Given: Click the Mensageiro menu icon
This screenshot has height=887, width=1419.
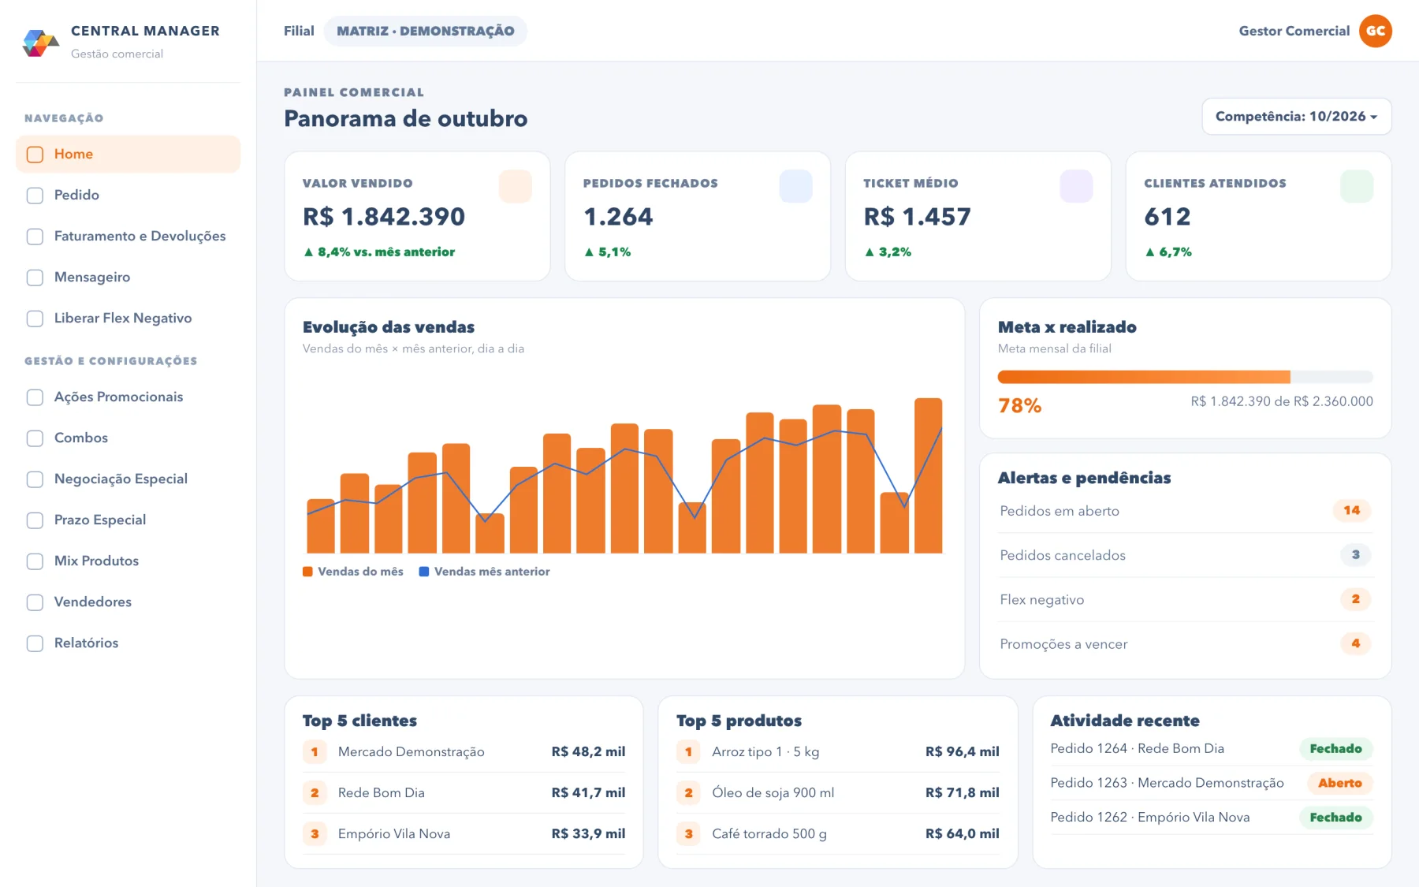Looking at the screenshot, I should coord(35,278).
